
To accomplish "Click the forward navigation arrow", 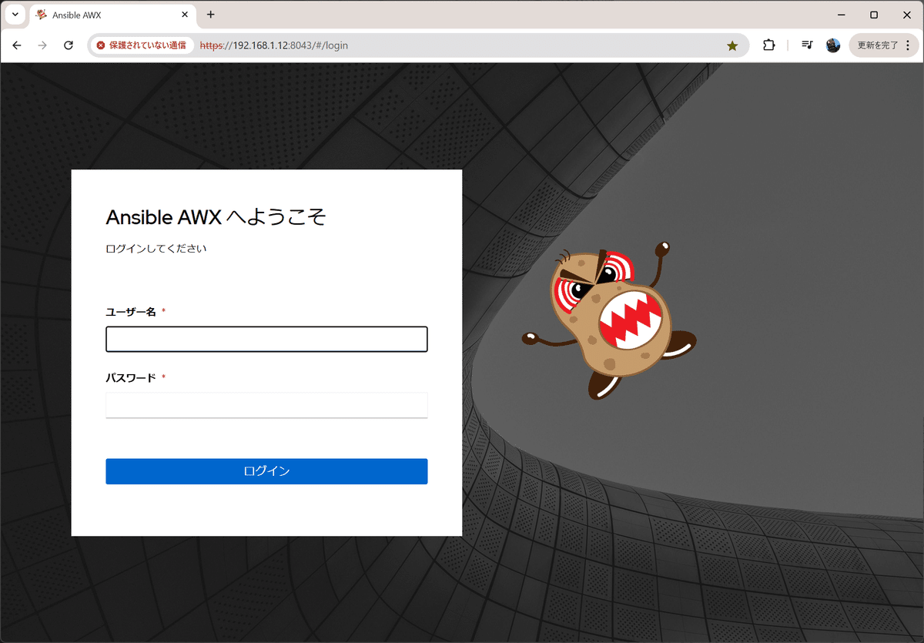I will click(42, 45).
